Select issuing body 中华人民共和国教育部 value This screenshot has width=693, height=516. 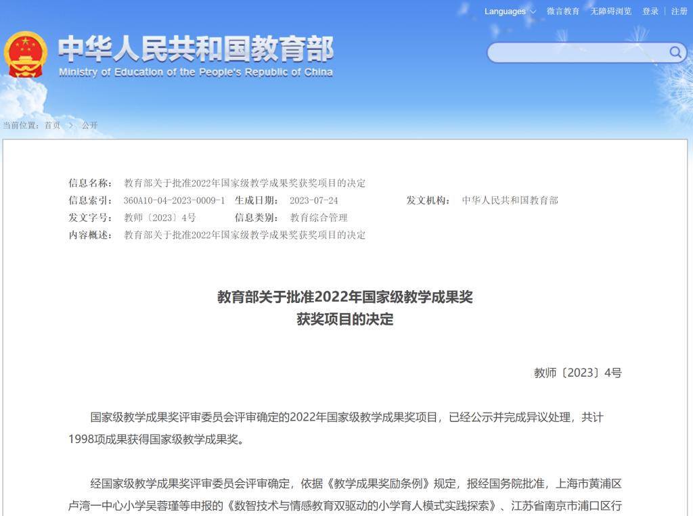pyautogui.click(x=510, y=201)
